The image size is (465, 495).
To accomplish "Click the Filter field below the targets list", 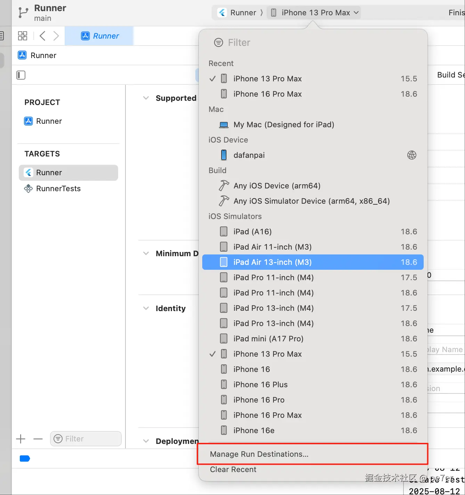I will 85,439.
